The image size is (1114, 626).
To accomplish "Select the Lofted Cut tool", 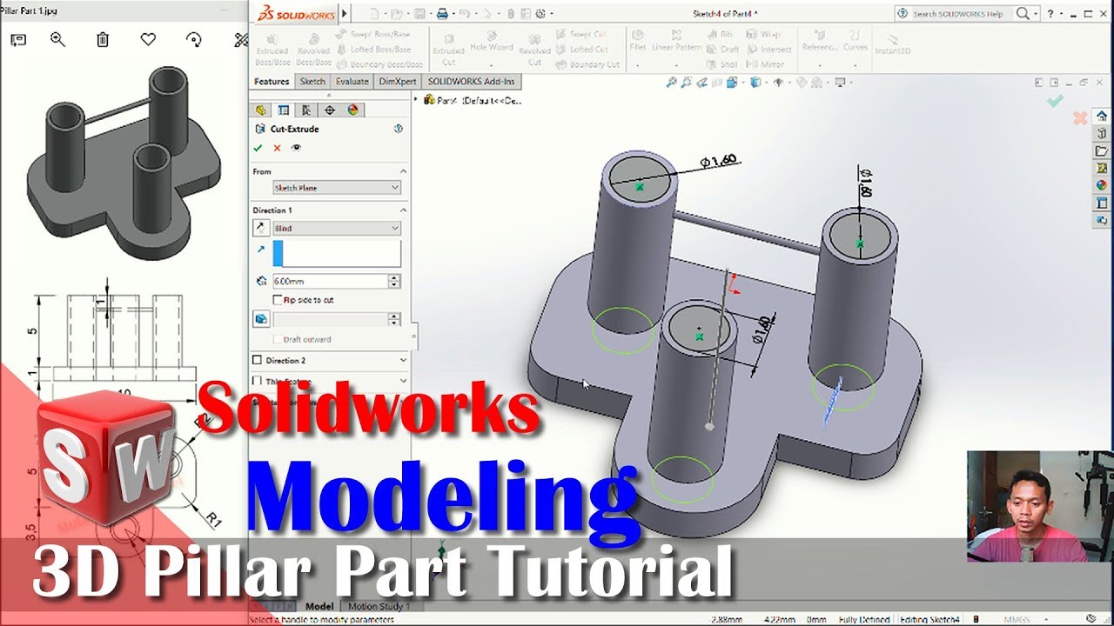I will pos(581,50).
